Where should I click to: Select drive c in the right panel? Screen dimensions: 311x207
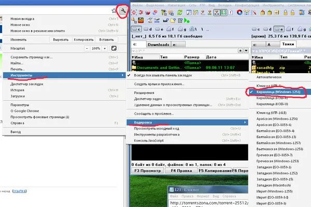(x=256, y=29)
